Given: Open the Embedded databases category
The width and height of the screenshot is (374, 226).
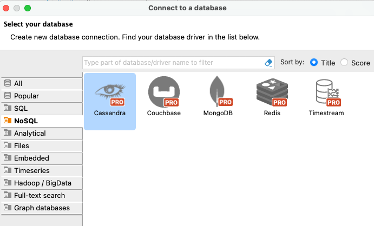Looking at the screenshot, I should coord(42,158).
